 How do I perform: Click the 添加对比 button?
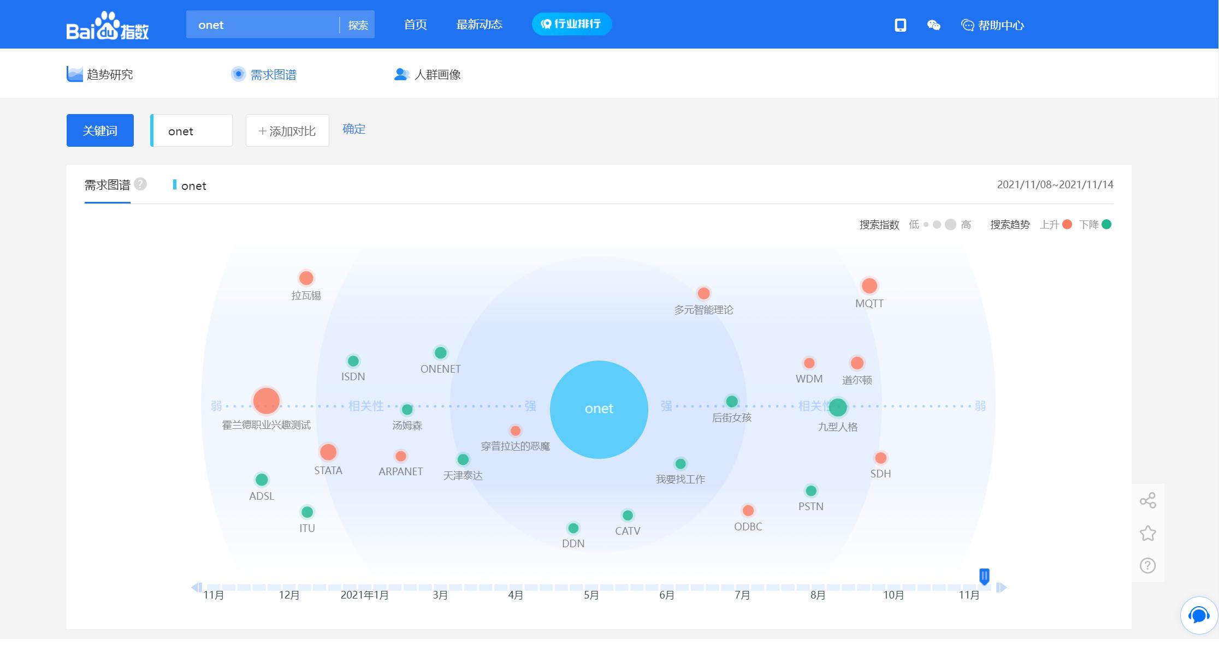(x=287, y=131)
